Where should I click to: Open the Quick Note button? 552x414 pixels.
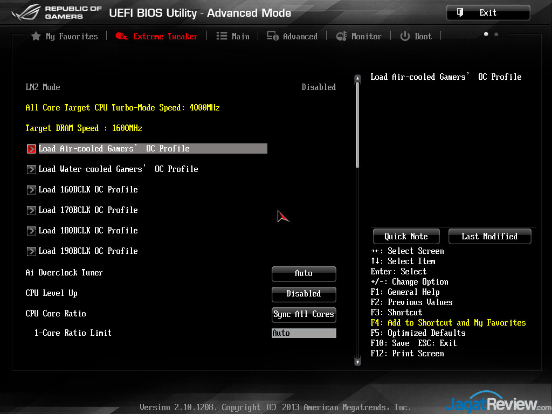pos(406,236)
